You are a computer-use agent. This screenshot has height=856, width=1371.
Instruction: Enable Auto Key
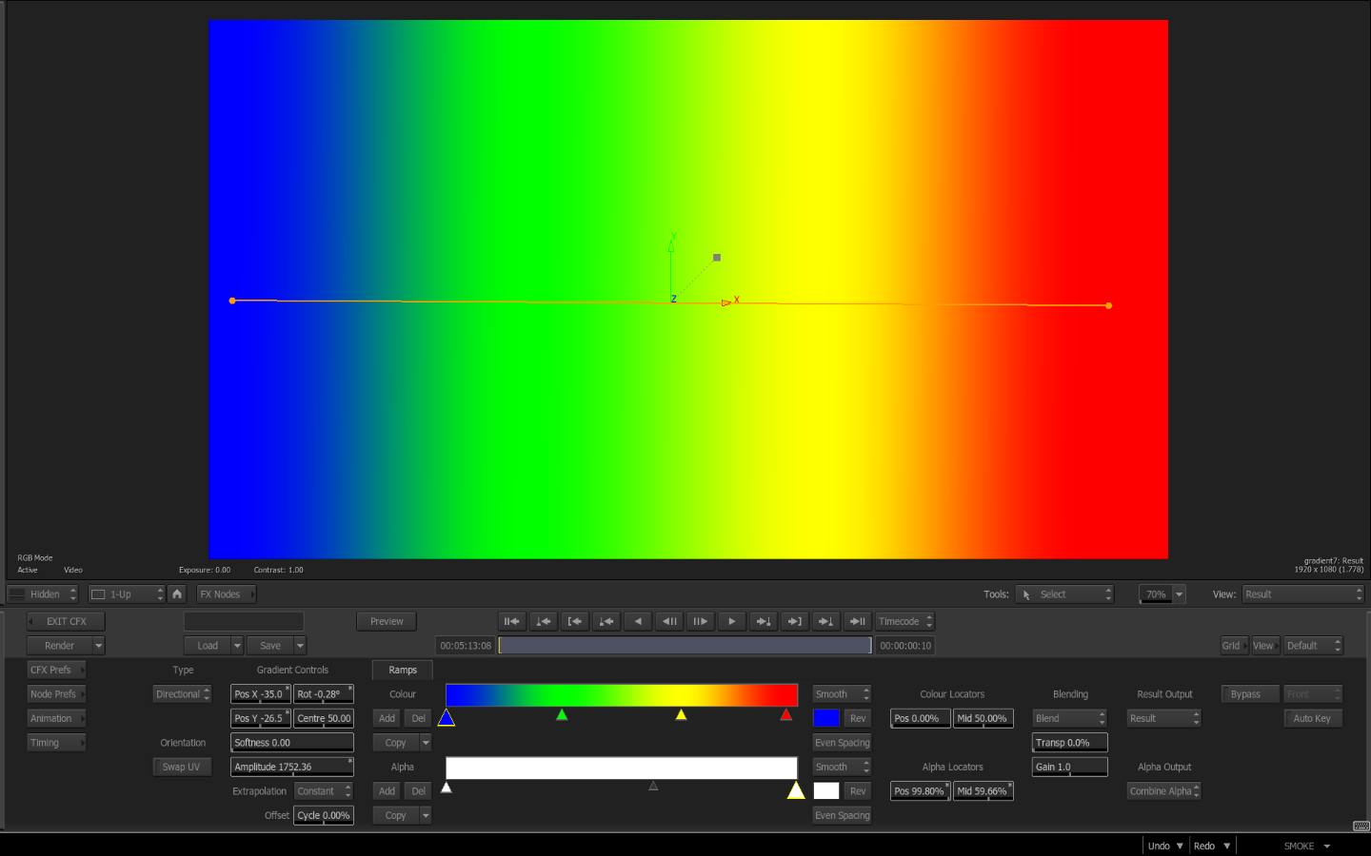click(1312, 719)
